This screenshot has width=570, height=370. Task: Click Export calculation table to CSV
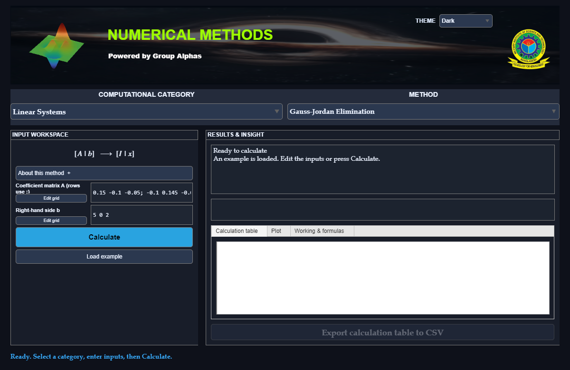[382, 333]
